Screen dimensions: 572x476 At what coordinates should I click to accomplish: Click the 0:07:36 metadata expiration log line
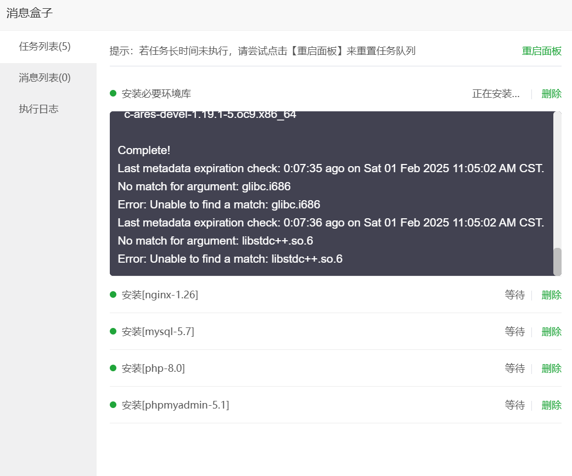[330, 223]
